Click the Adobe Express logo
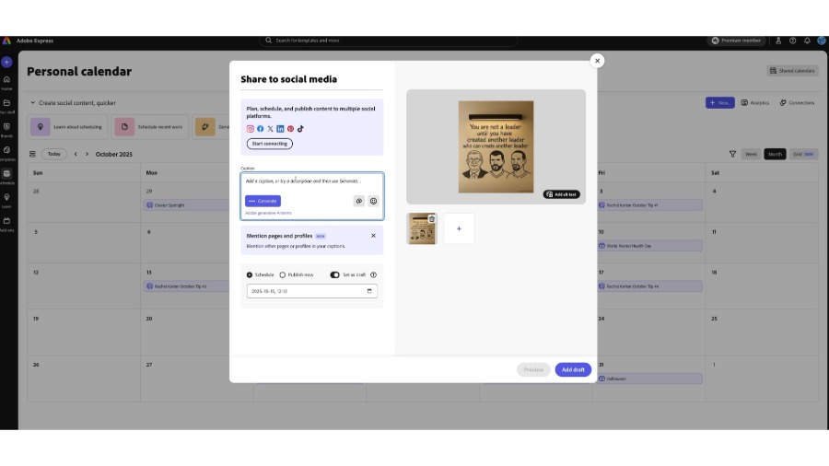The image size is (829, 466). (x=6, y=41)
